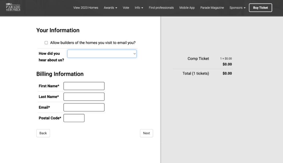The width and height of the screenshot is (283, 163).
Task: Open the Sponsors dropdown menu
Action: 238,8
